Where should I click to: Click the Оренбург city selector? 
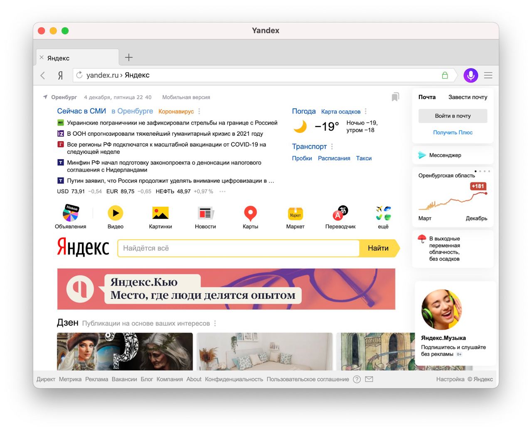click(64, 97)
